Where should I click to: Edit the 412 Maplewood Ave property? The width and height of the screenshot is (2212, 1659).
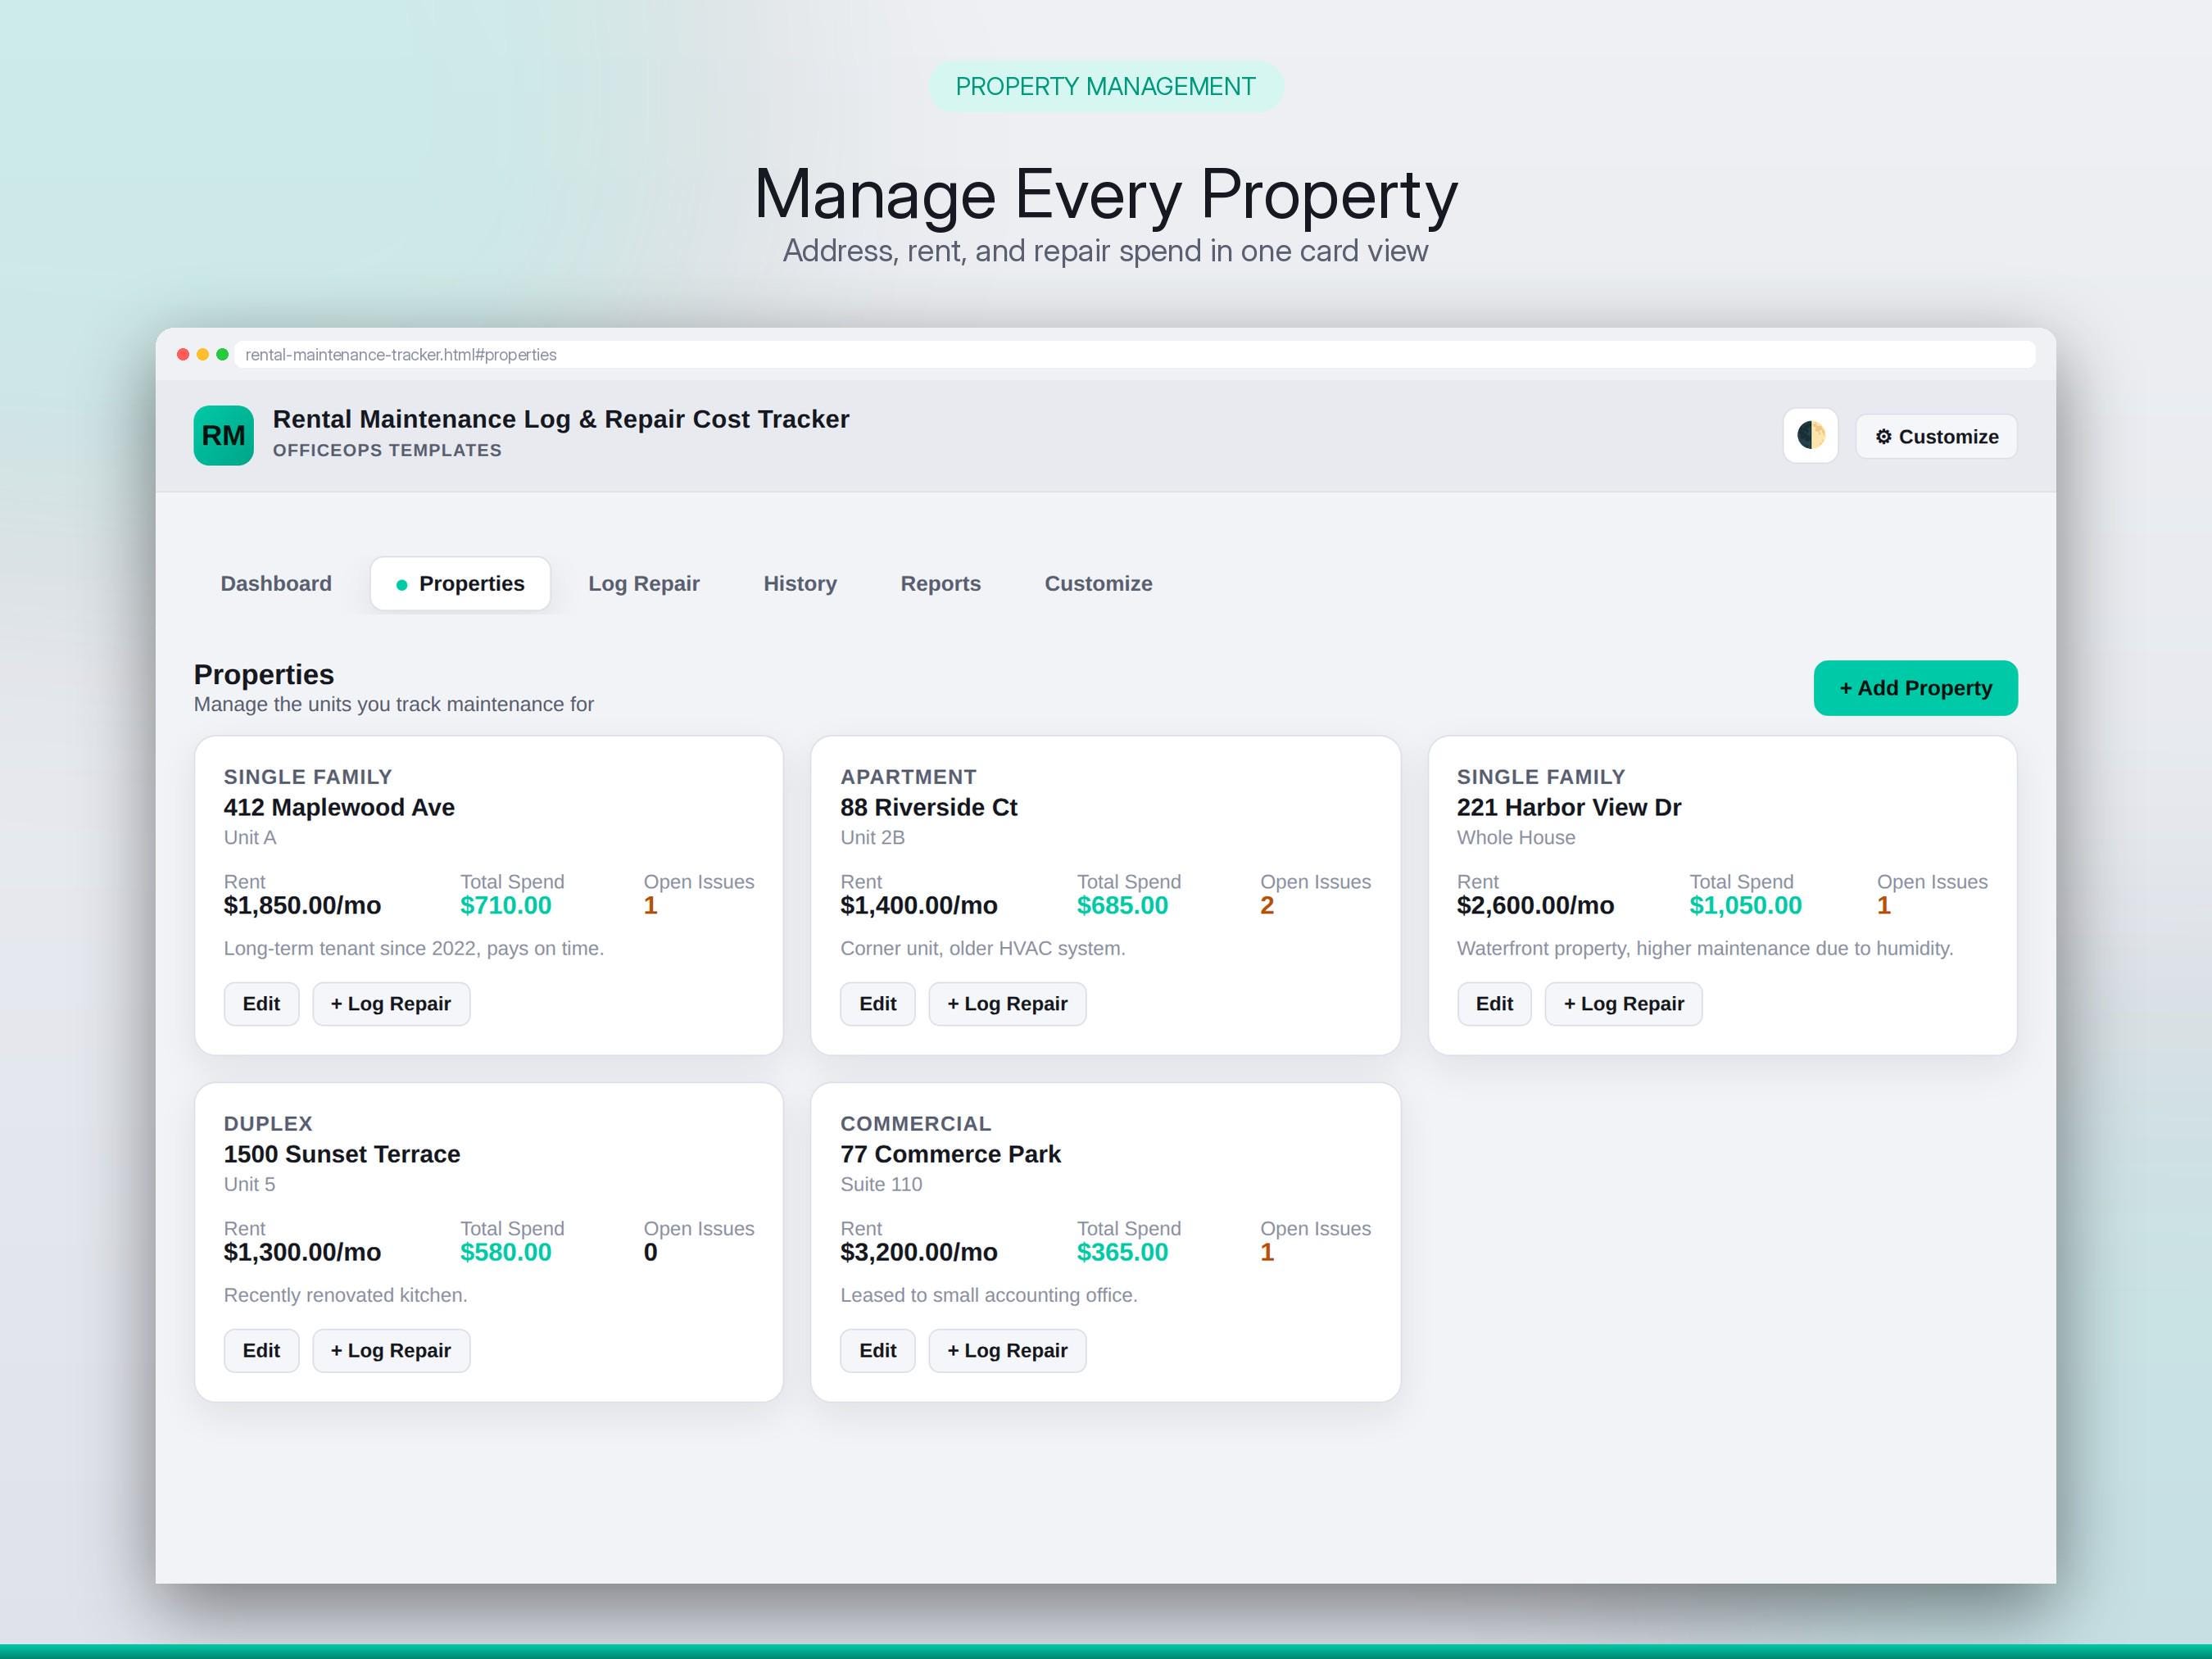[261, 1003]
